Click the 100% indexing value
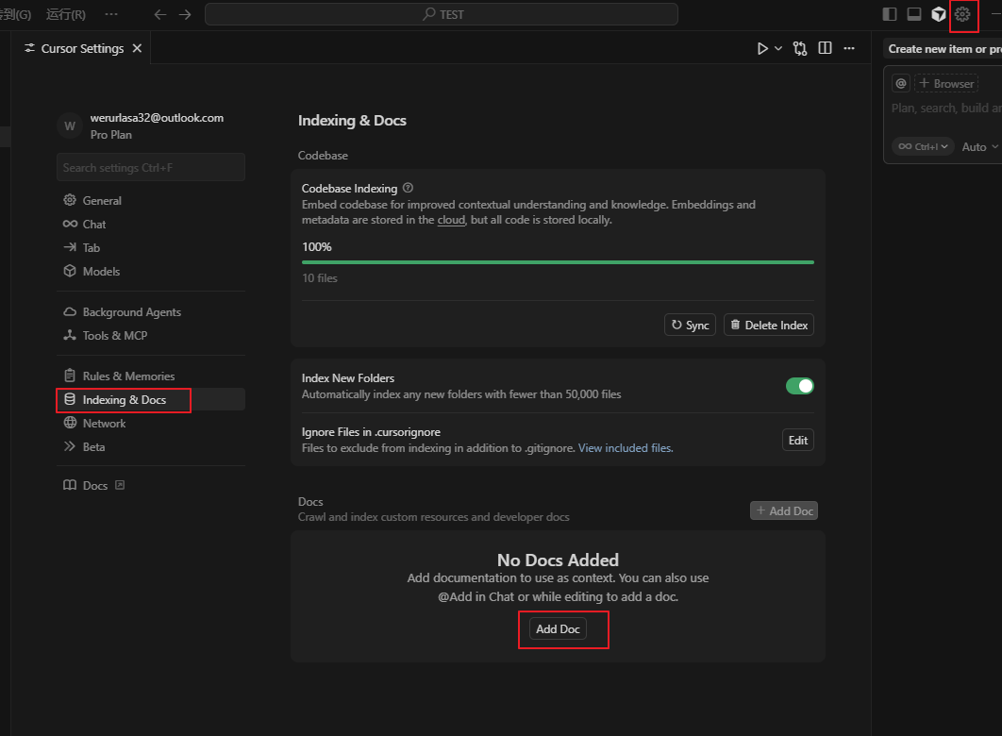The width and height of the screenshot is (1002, 736). pyautogui.click(x=316, y=247)
